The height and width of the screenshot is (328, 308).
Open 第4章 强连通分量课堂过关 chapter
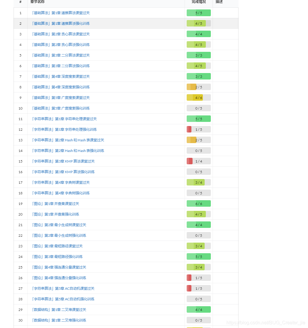pyautogui.click(x=59, y=267)
